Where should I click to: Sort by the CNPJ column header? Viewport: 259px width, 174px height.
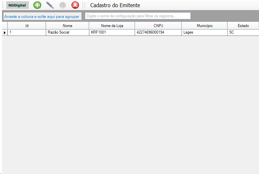click(158, 26)
